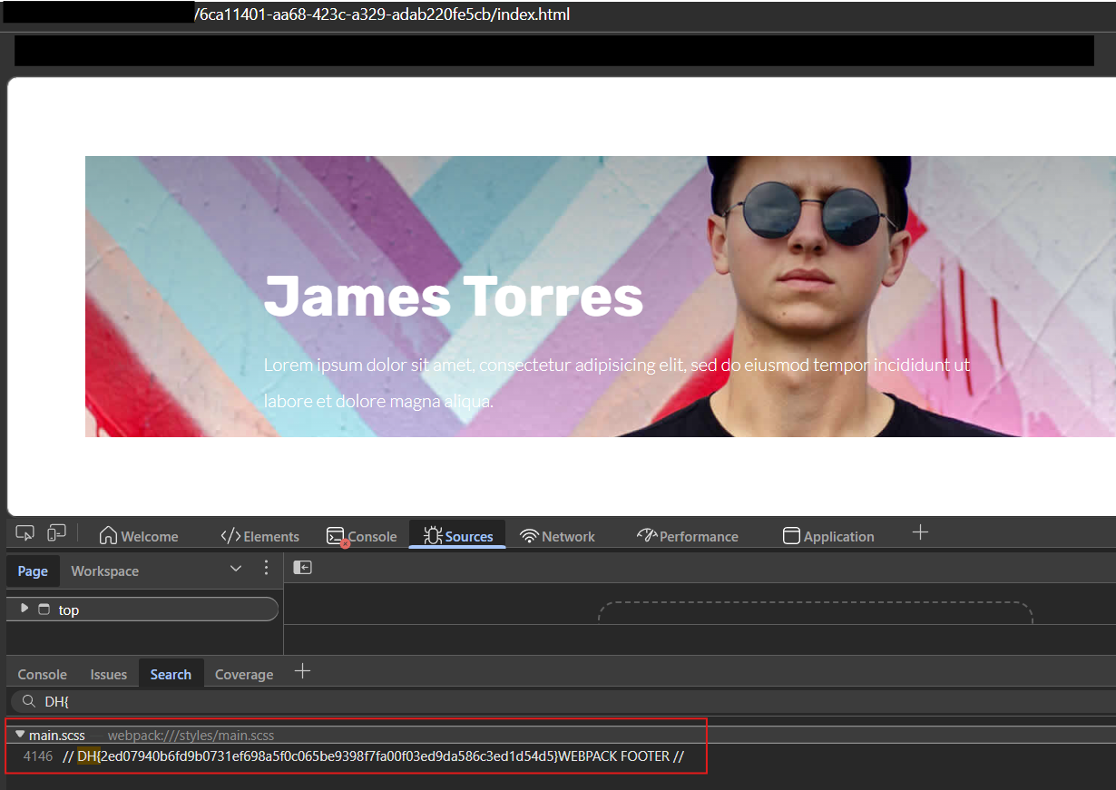Open the Issues drawer tab
This screenshot has width=1116, height=790.
108,674
